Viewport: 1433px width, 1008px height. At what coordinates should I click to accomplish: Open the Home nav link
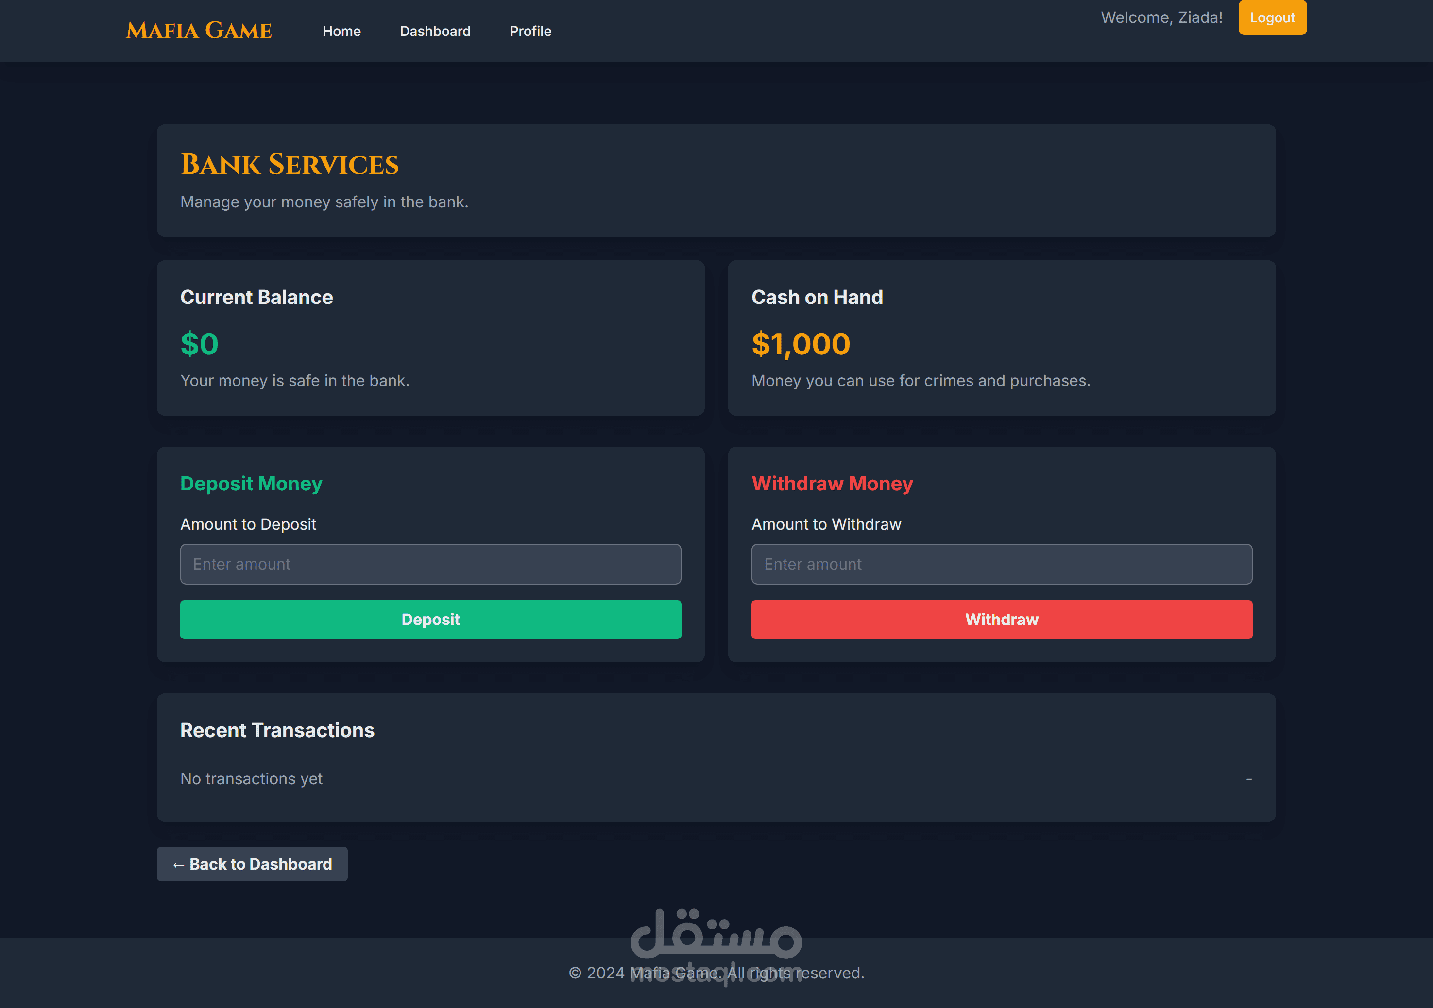click(341, 31)
